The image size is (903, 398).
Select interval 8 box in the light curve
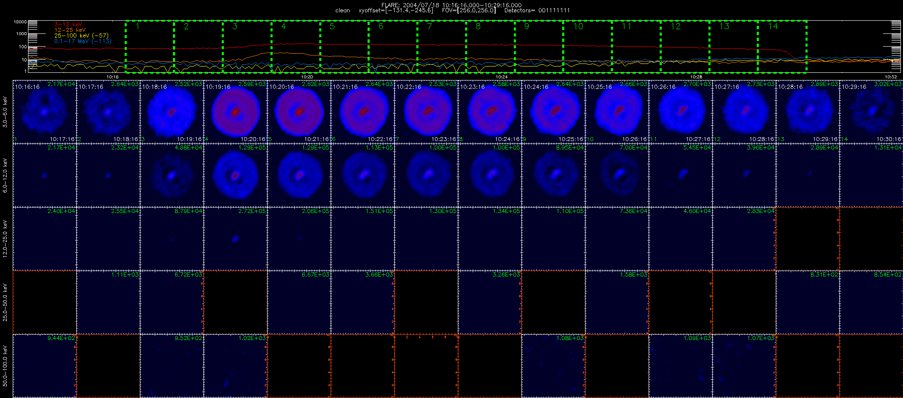[491, 47]
